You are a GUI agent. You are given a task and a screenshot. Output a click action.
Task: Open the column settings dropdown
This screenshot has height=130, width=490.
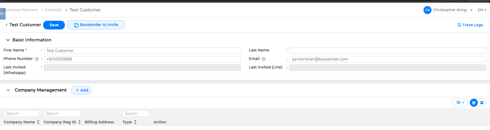(x=460, y=103)
